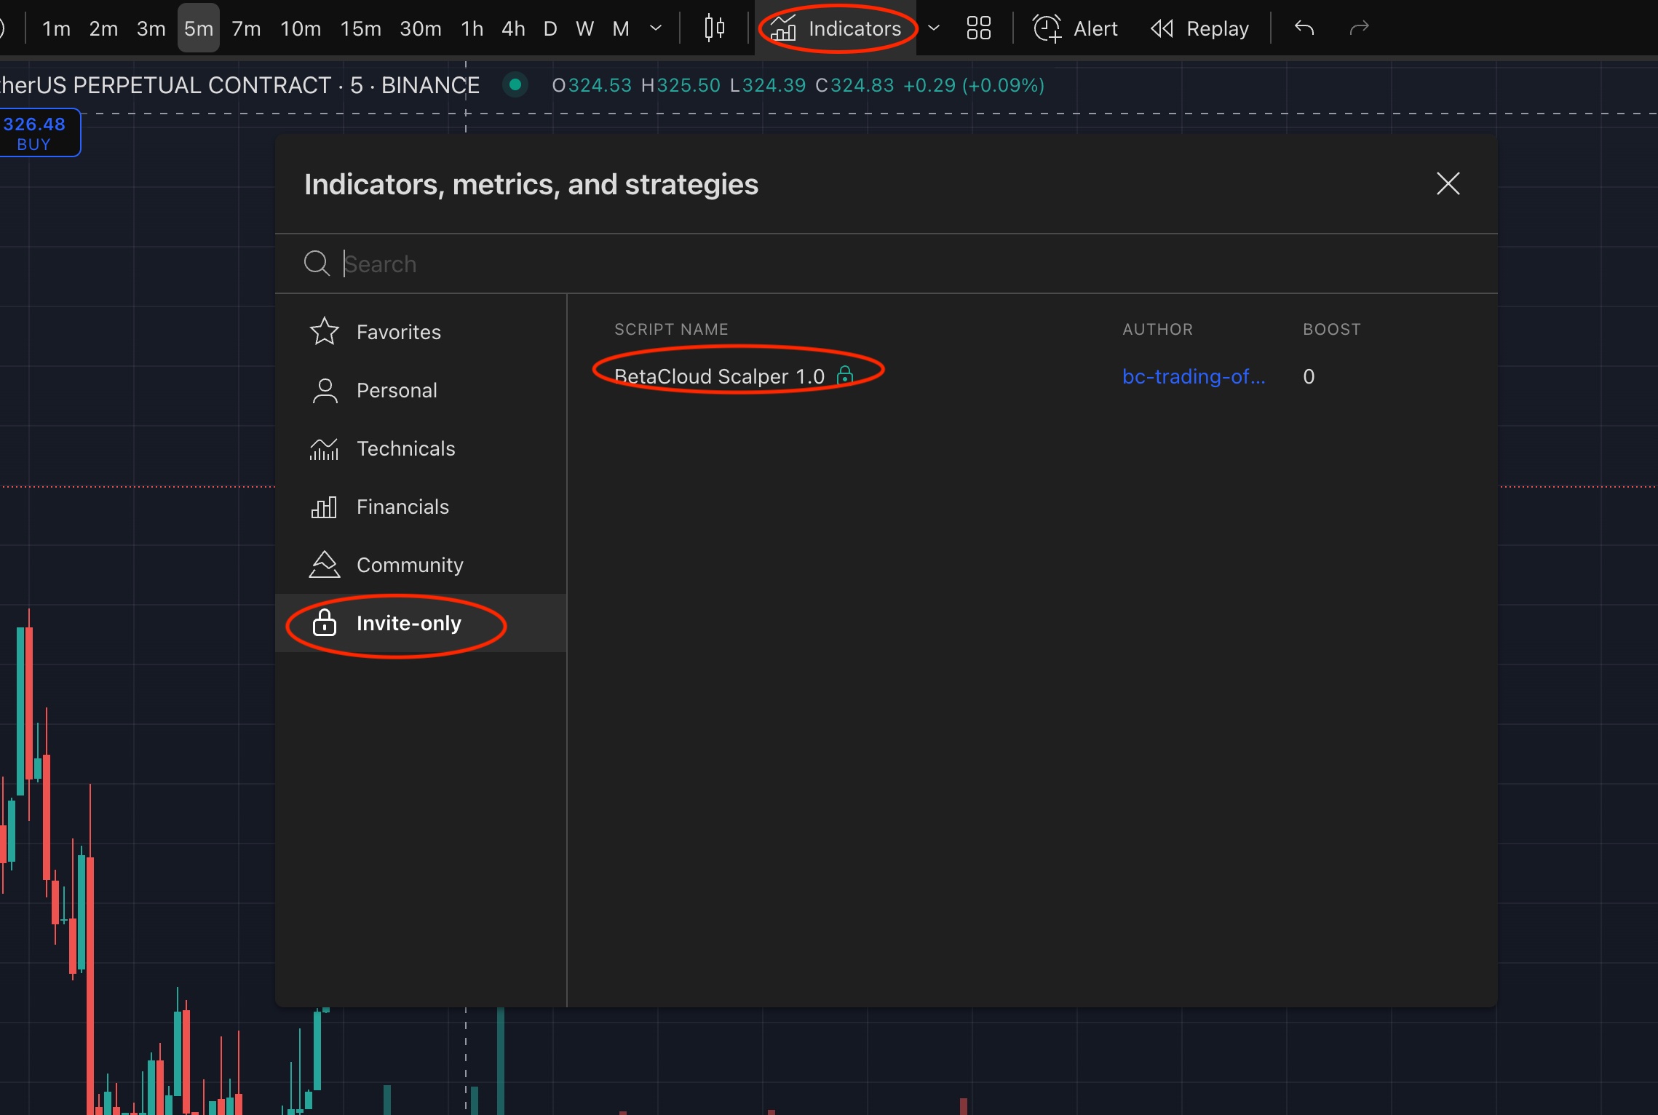
Task: Select the 1m timeframe
Action: [x=56, y=28]
